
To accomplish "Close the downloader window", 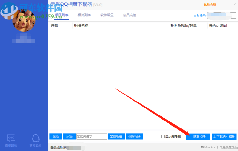I will [x=234, y=4].
